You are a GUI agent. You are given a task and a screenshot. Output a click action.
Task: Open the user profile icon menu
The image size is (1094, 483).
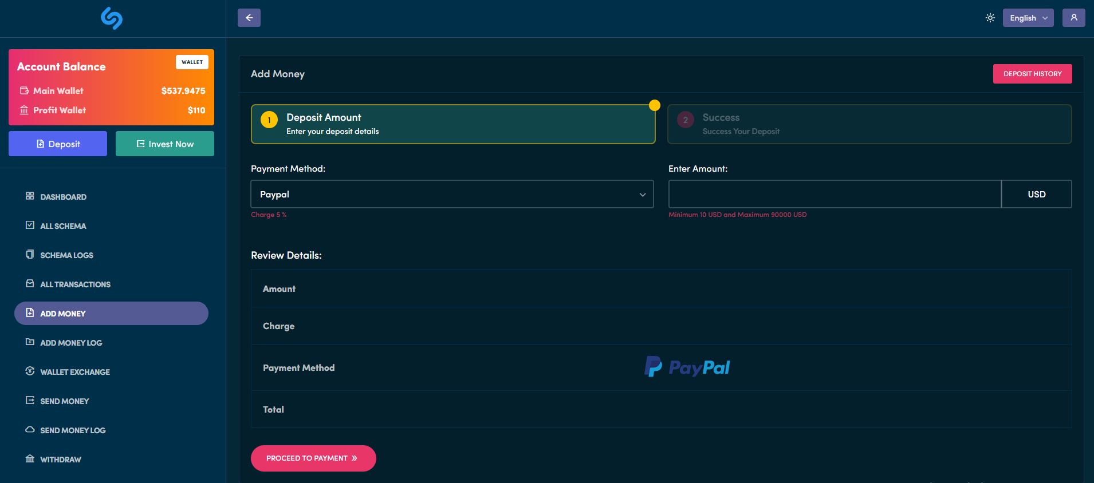(x=1074, y=18)
